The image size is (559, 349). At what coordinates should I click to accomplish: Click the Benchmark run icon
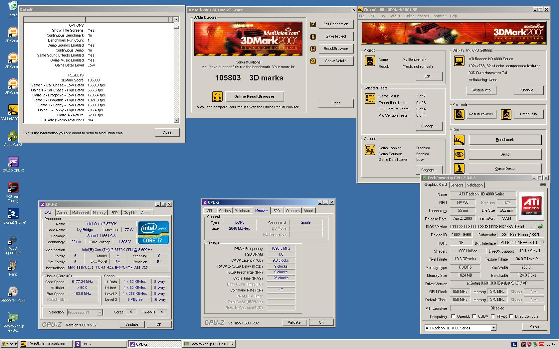point(459,140)
